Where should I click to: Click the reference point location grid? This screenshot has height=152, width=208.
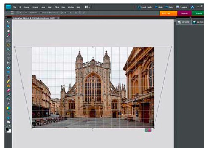[x=12, y=13]
